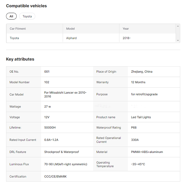Click the 2018- year cell
Screen dimensions: 185x185
(127, 38)
